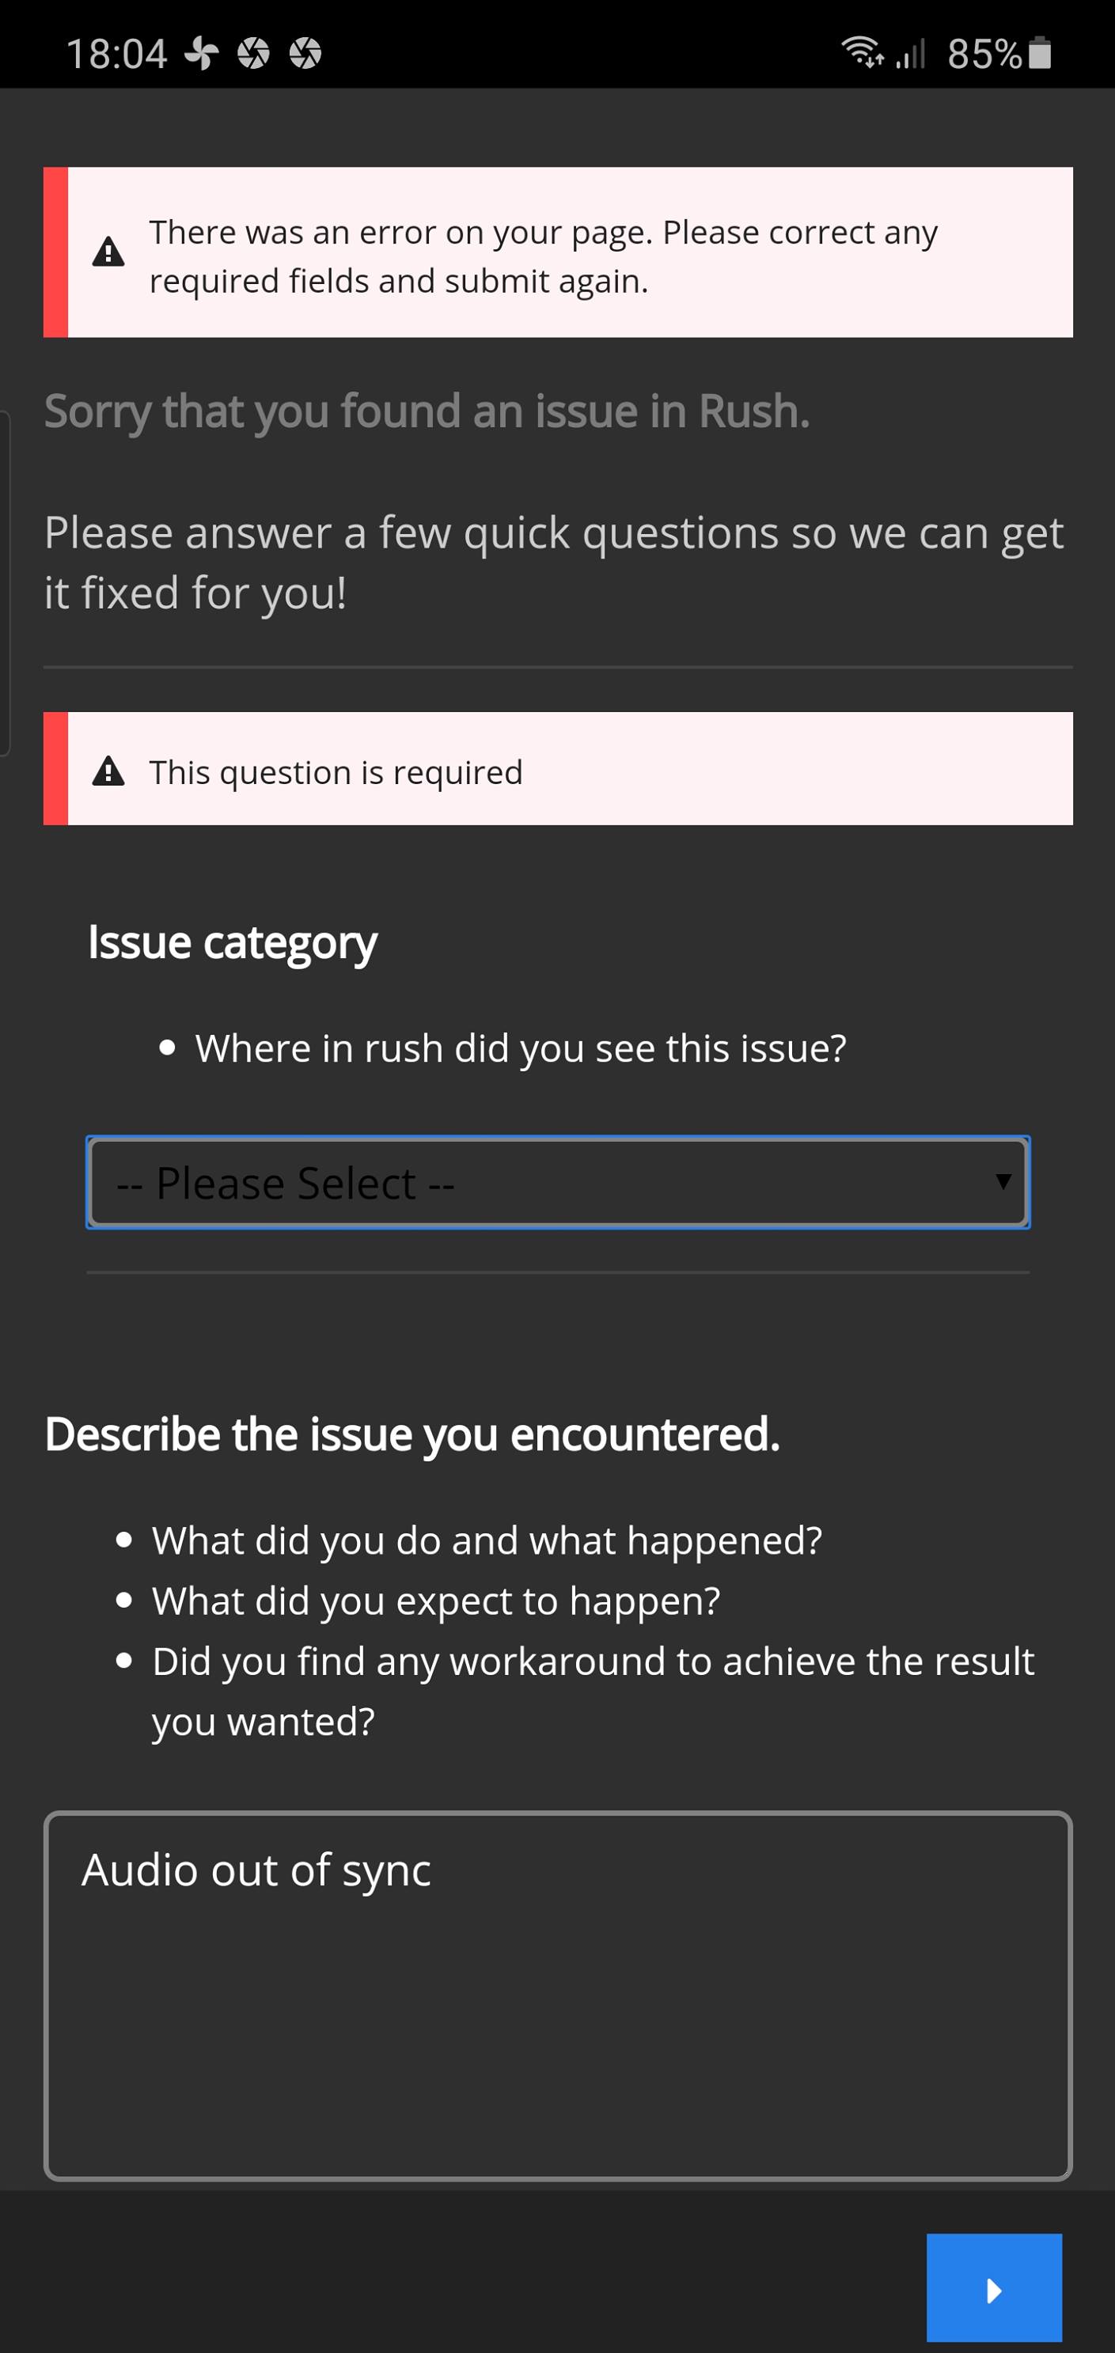This screenshot has height=2353, width=1115.
Task: Open the "-- Please Select --" issue category dropdown
Action: [557, 1183]
